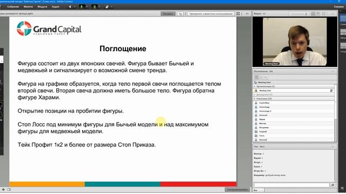
Task: Select participant Владимир
Action: pos(294,128)
